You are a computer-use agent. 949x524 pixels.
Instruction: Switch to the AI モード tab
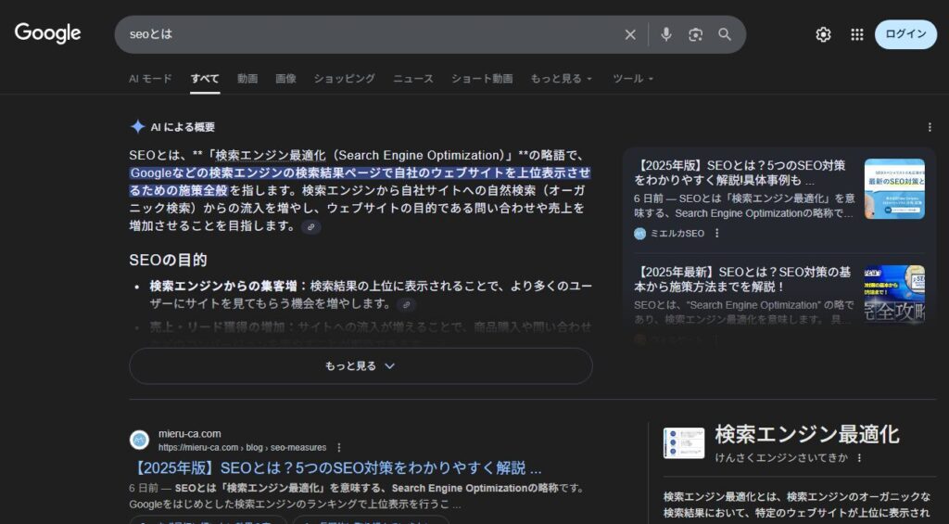[x=151, y=79]
